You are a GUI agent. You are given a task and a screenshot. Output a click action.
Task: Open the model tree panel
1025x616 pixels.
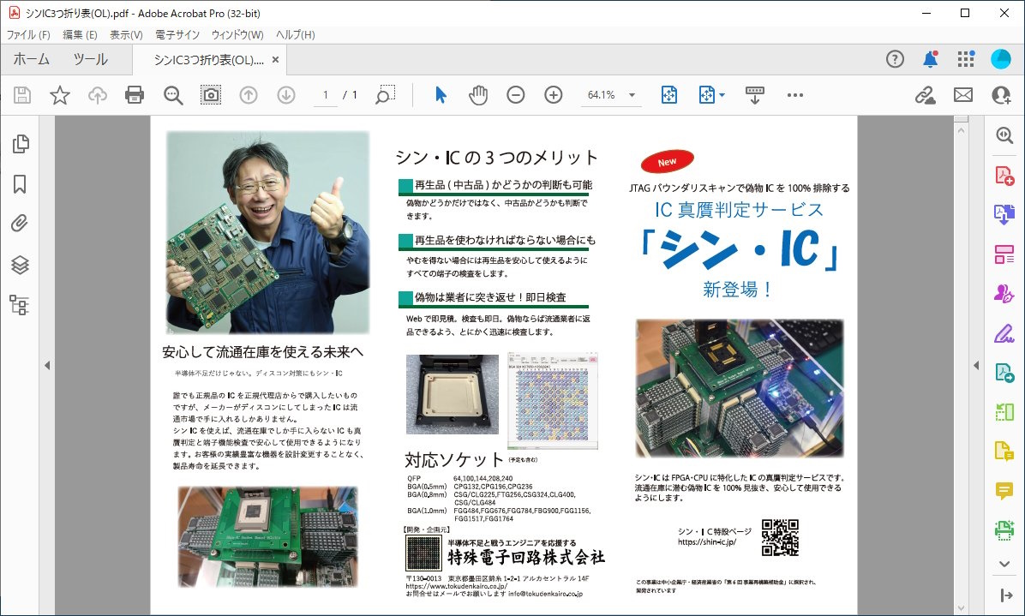point(20,305)
